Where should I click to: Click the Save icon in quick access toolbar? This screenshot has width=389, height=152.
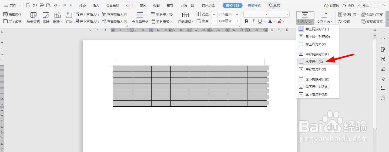[x=28, y=5]
